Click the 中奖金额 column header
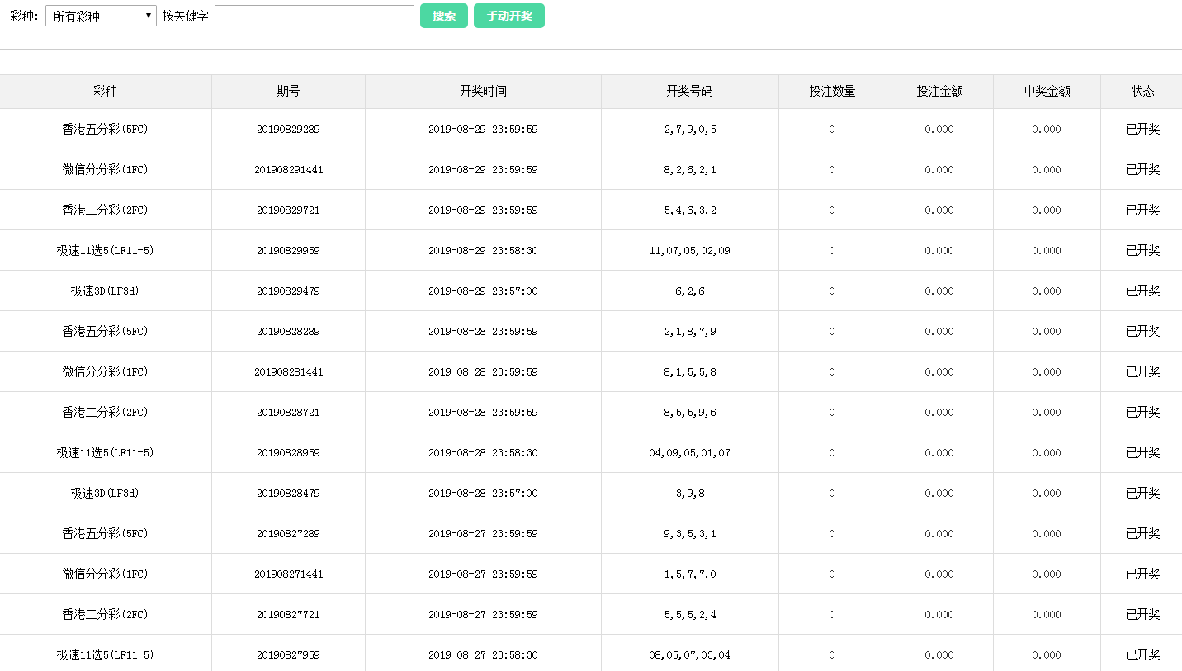 pyautogui.click(x=1047, y=92)
